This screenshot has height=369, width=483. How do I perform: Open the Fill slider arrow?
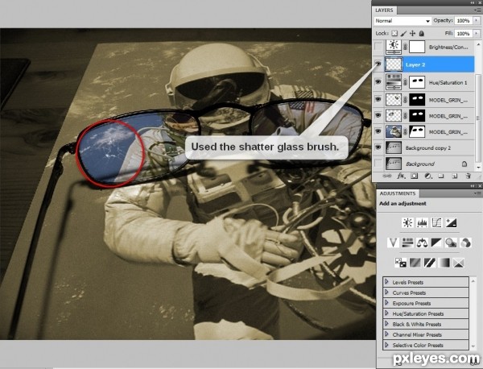click(x=477, y=33)
